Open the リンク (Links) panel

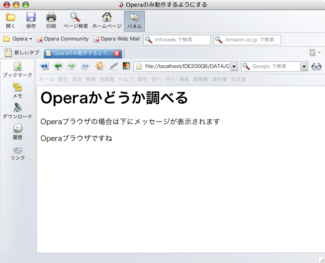point(18,150)
